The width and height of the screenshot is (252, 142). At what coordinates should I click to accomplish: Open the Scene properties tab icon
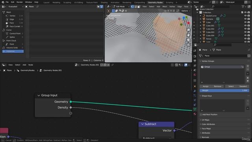point(195,70)
